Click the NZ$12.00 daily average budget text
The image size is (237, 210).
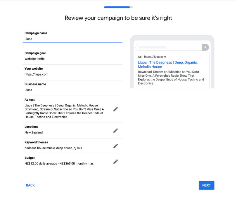click(x=41, y=164)
